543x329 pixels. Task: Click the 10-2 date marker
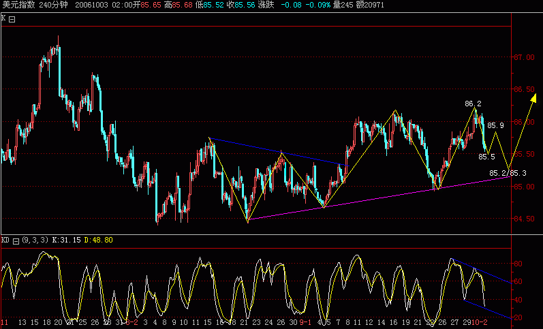tap(480, 322)
